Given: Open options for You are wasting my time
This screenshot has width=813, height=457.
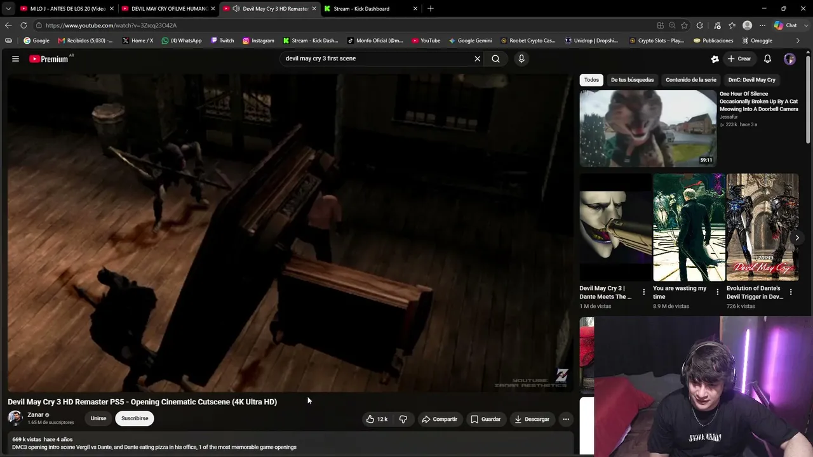Looking at the screenshot, I should pos(718,292).
